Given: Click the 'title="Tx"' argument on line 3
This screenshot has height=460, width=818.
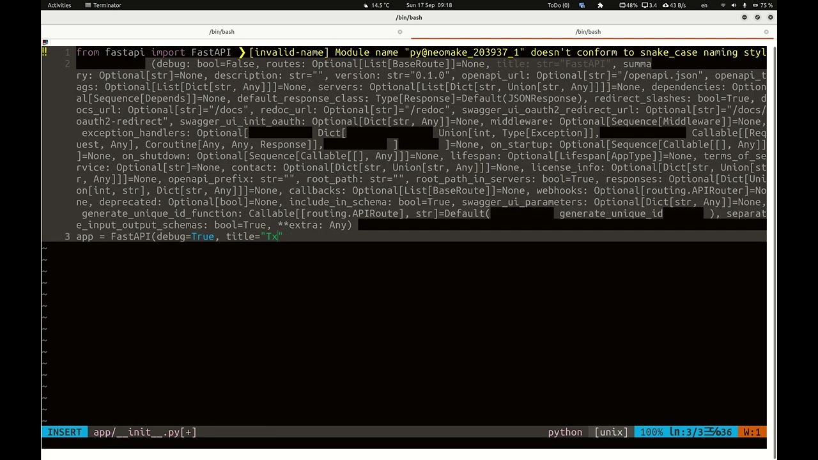Looking at the screenshot, I should tap(254, 236).
